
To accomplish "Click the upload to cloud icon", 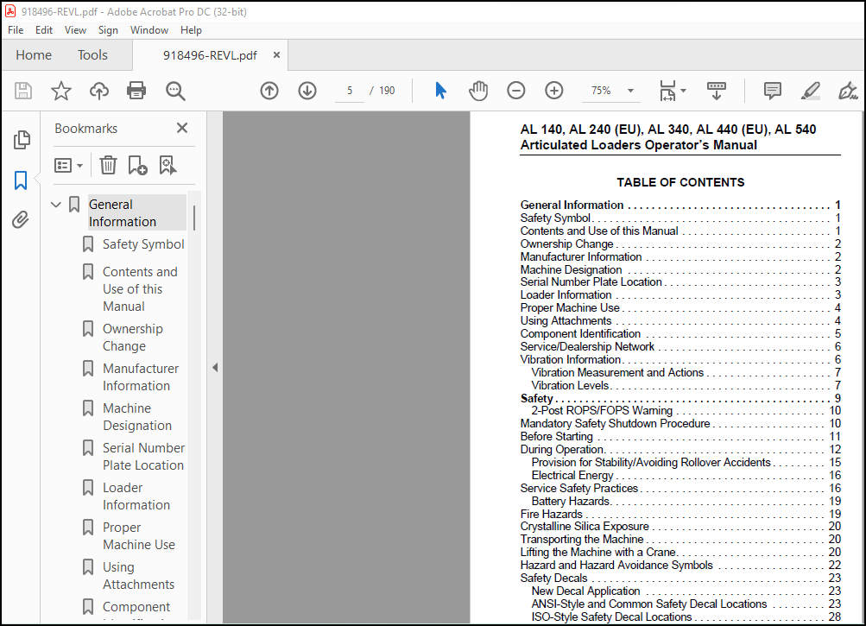I will 99,91.
